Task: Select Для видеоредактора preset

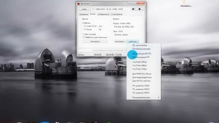Action: [144, 77]
